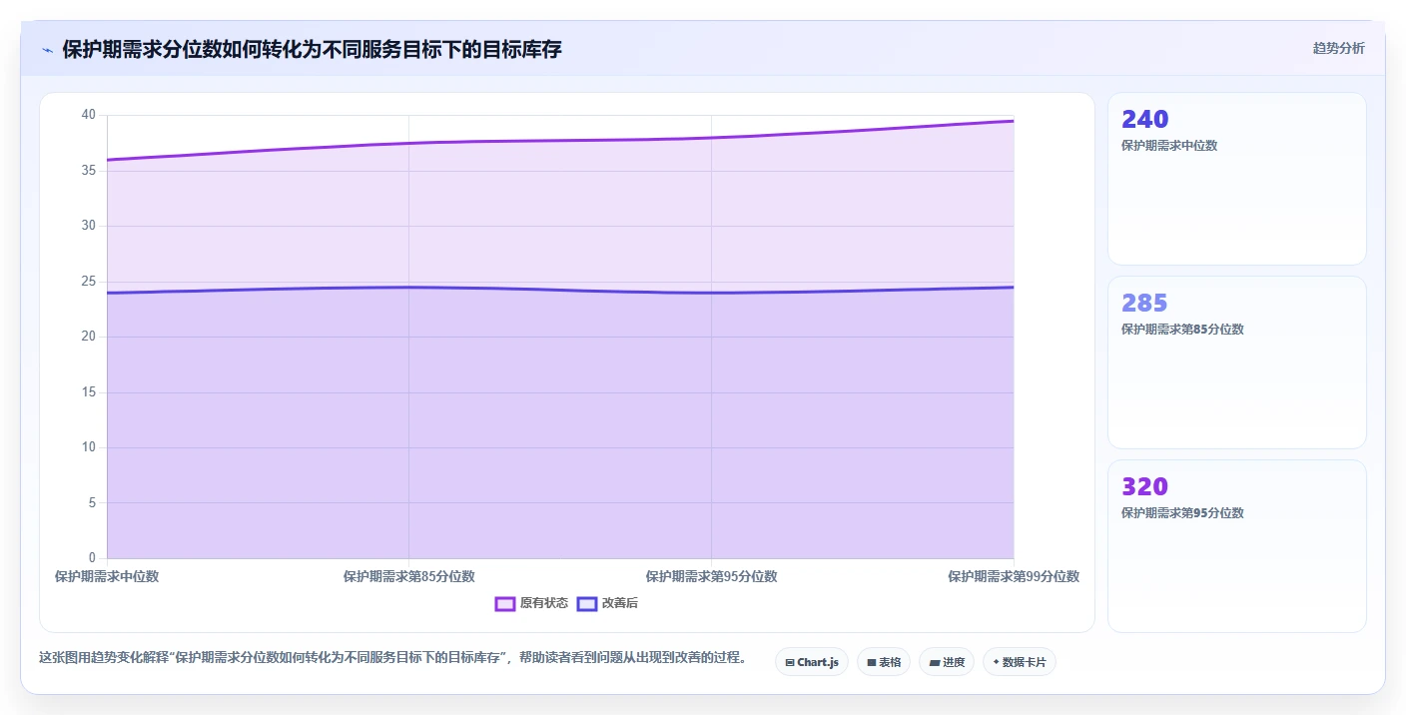Select the Chart.js tag
The image size is (1406, 715).
[x=812, y=662]
